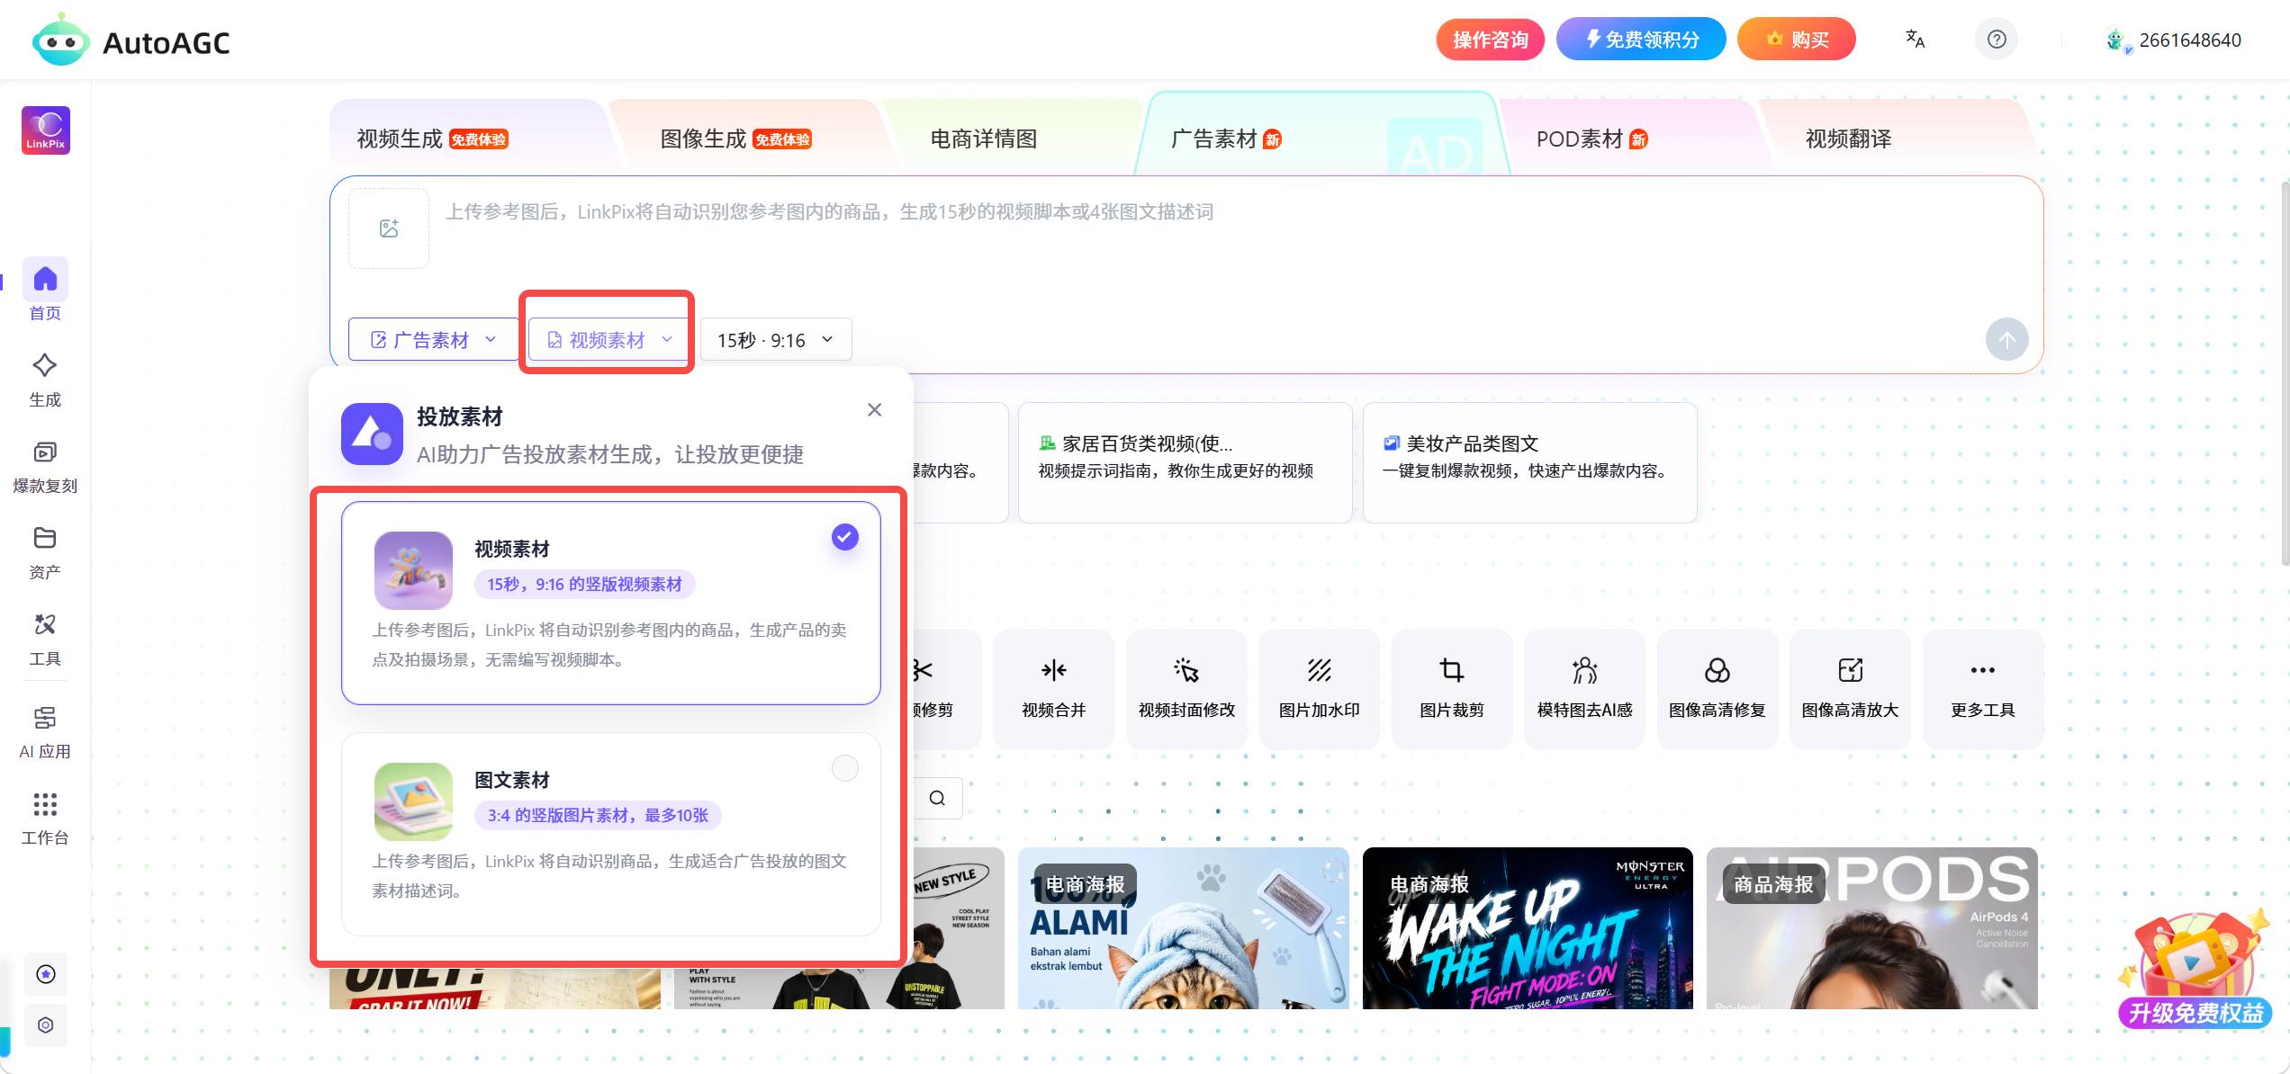Screen dimensions: 2290x1074
Task: Open 更多工具 three-dot icon
Action: coord(1983,689)
